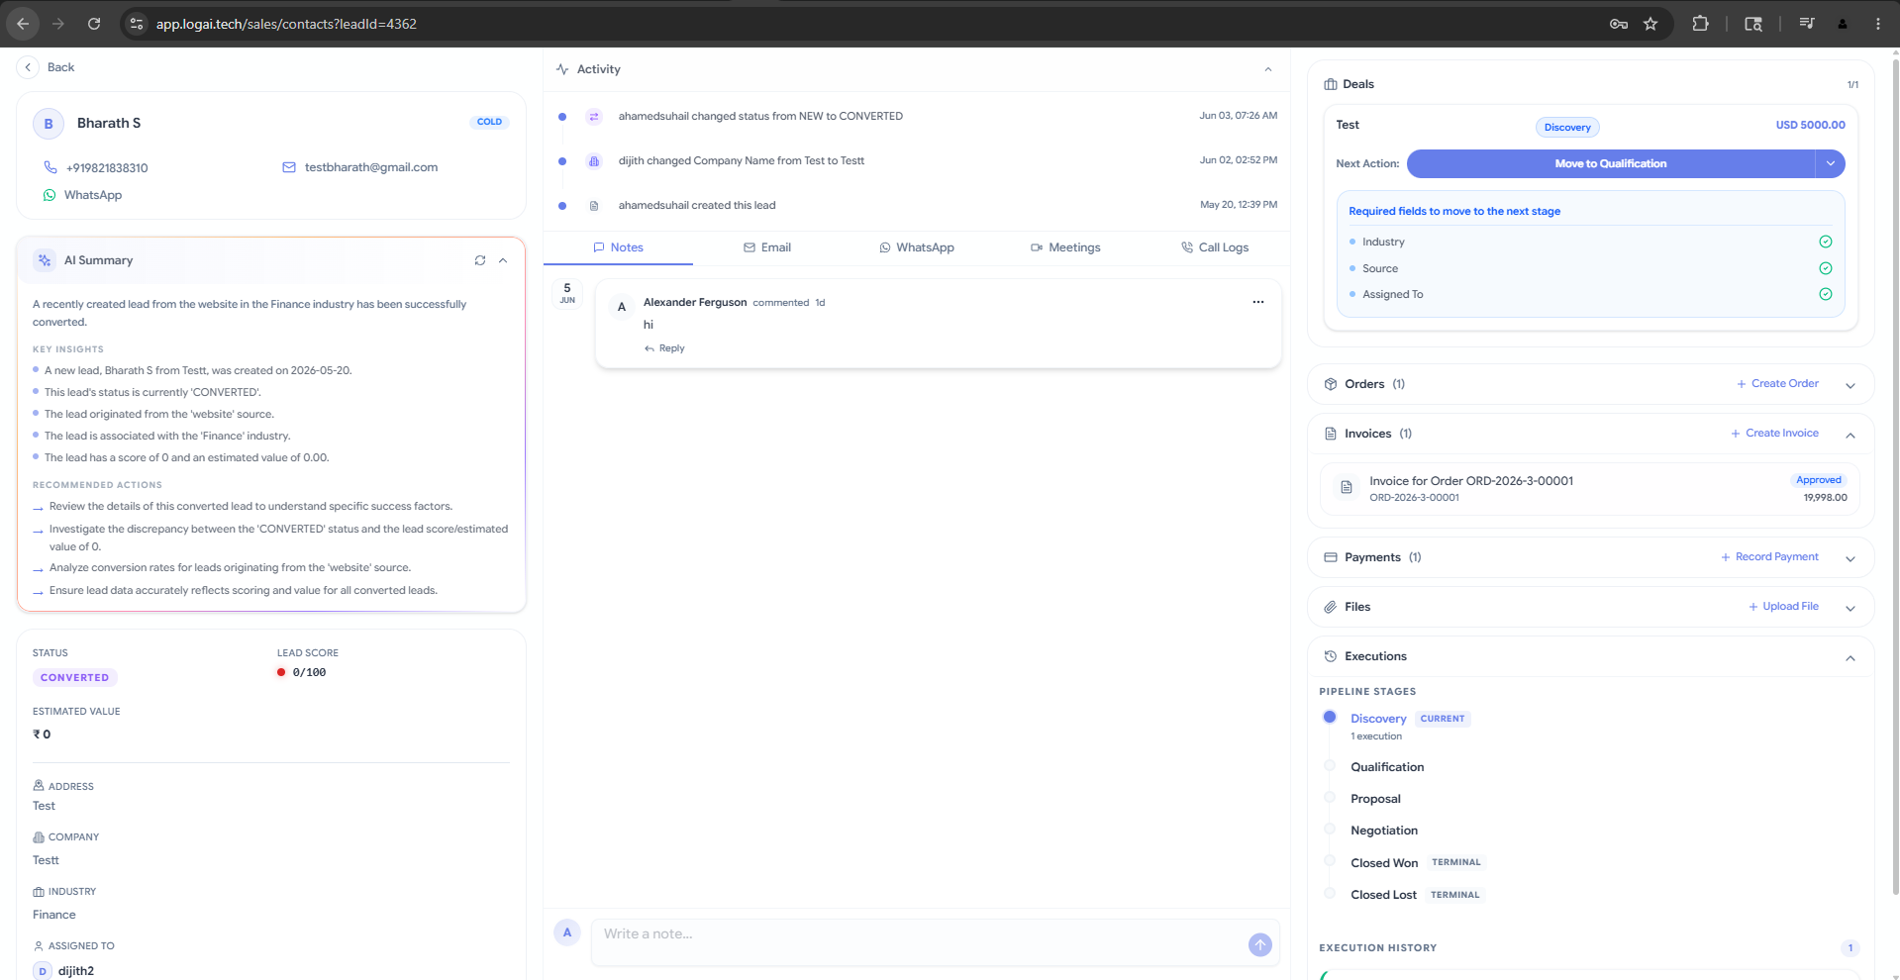Collapse the Invoices section
This screenshot has height=980, width=1900.
pyautogui.click(x=1850, y=435)
